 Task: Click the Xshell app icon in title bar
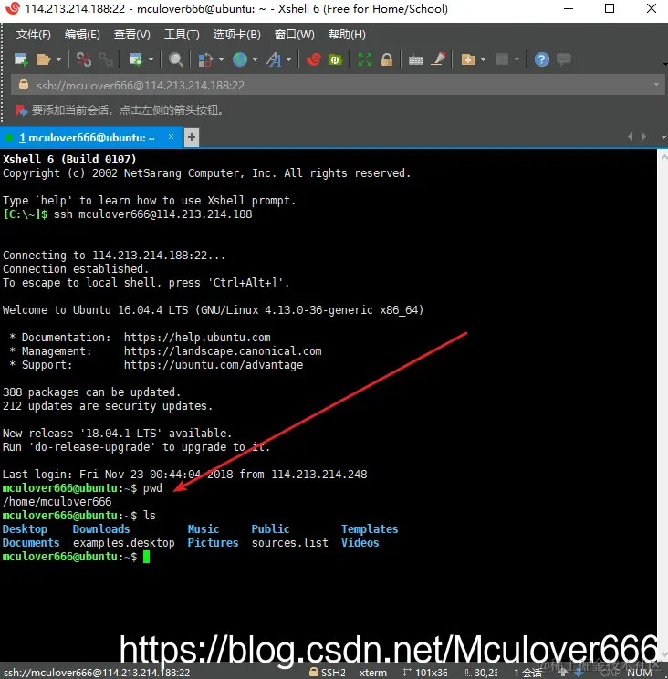(x=13, y=8)
